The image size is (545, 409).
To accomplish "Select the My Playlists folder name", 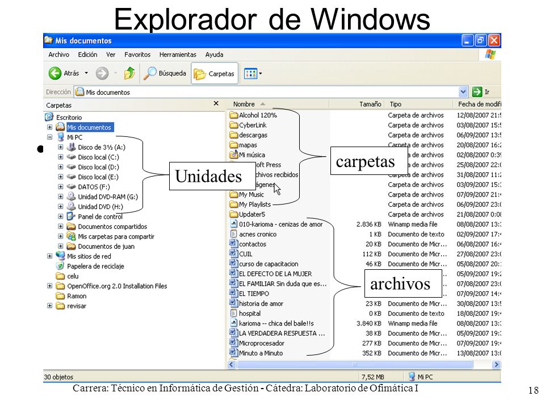I will (x=254, y=204).
